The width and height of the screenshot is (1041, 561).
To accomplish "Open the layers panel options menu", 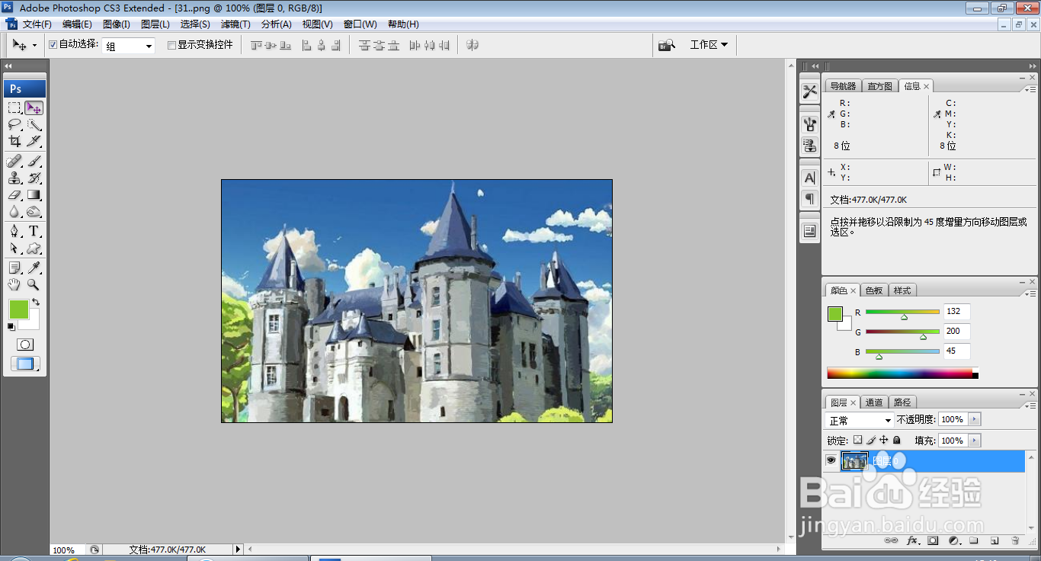I will tap(1029, 405).
